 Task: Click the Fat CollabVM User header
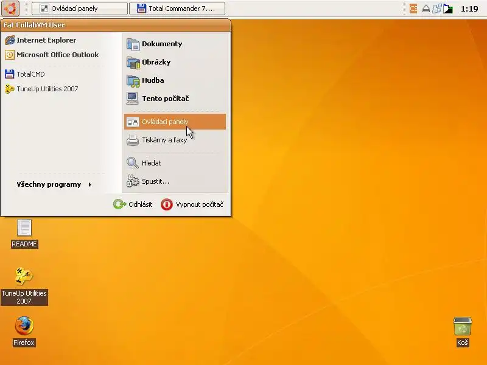[116, 25]
